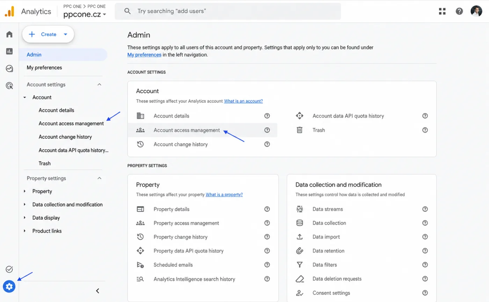Click the Admin gear icon
Viewport: 489px width, 302px height.
(9, 287)
